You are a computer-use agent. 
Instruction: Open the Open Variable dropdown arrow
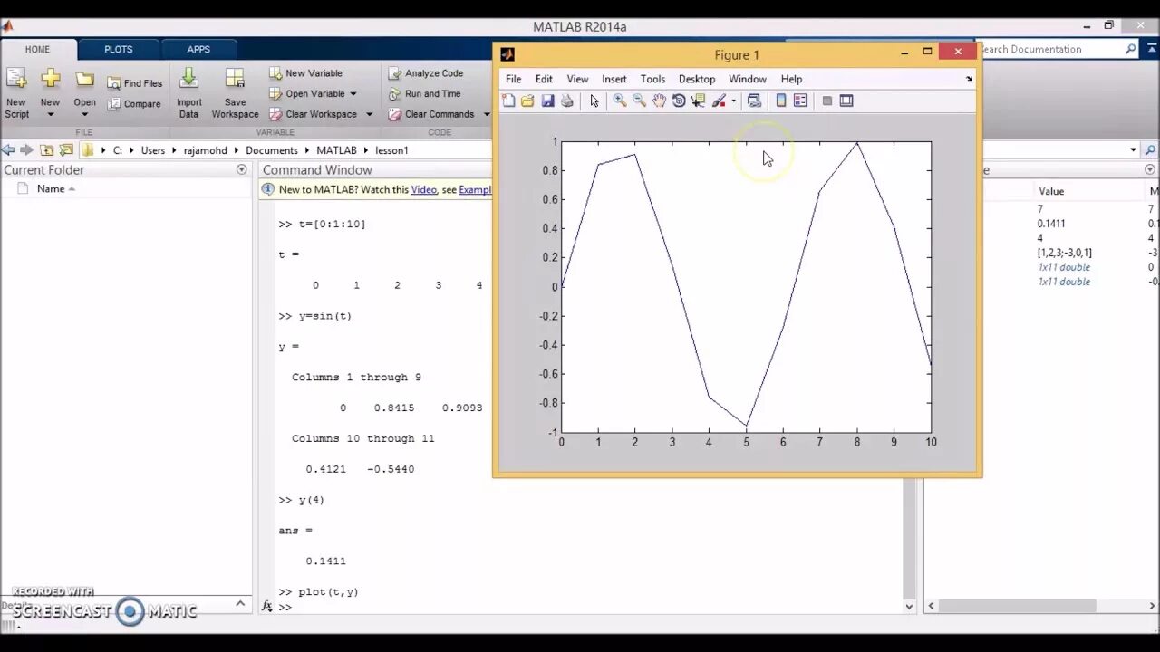(x=353, y=94)
